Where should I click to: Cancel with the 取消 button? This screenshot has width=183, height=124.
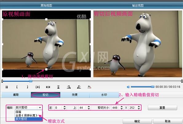point(168,121)
